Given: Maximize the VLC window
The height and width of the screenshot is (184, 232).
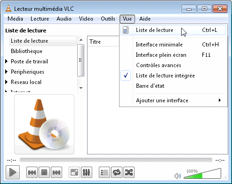Looking at the screenshot, I should pos(204,8).
